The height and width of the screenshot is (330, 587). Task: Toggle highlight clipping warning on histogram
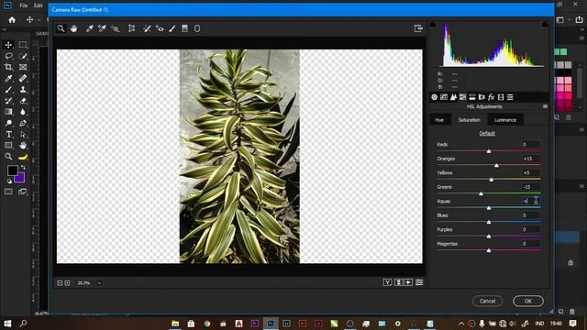point(545,25)
